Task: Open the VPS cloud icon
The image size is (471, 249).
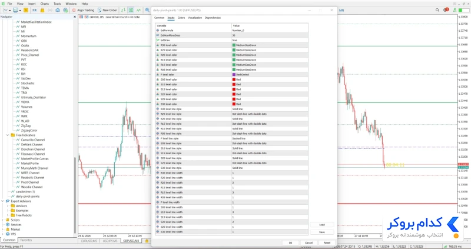Action: click(x=58, y=10)
